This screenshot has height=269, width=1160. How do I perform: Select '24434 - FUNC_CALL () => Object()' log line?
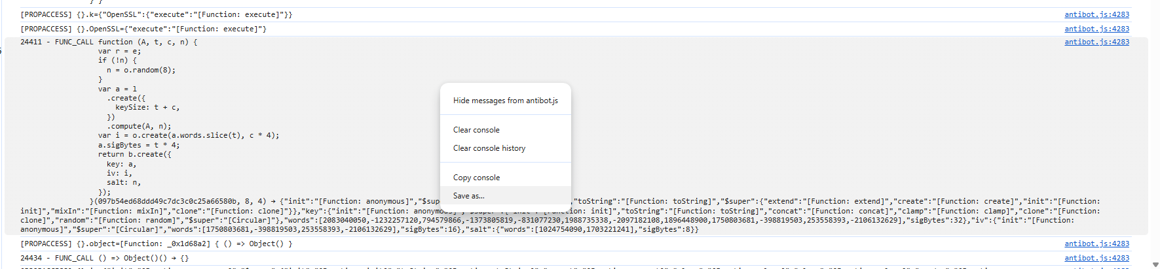click(104, 258)
